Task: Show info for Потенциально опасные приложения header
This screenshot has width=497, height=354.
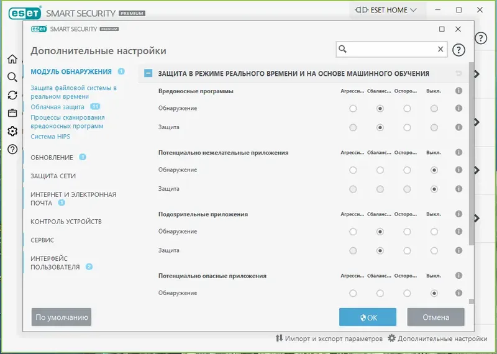Action: coord(458,275)
